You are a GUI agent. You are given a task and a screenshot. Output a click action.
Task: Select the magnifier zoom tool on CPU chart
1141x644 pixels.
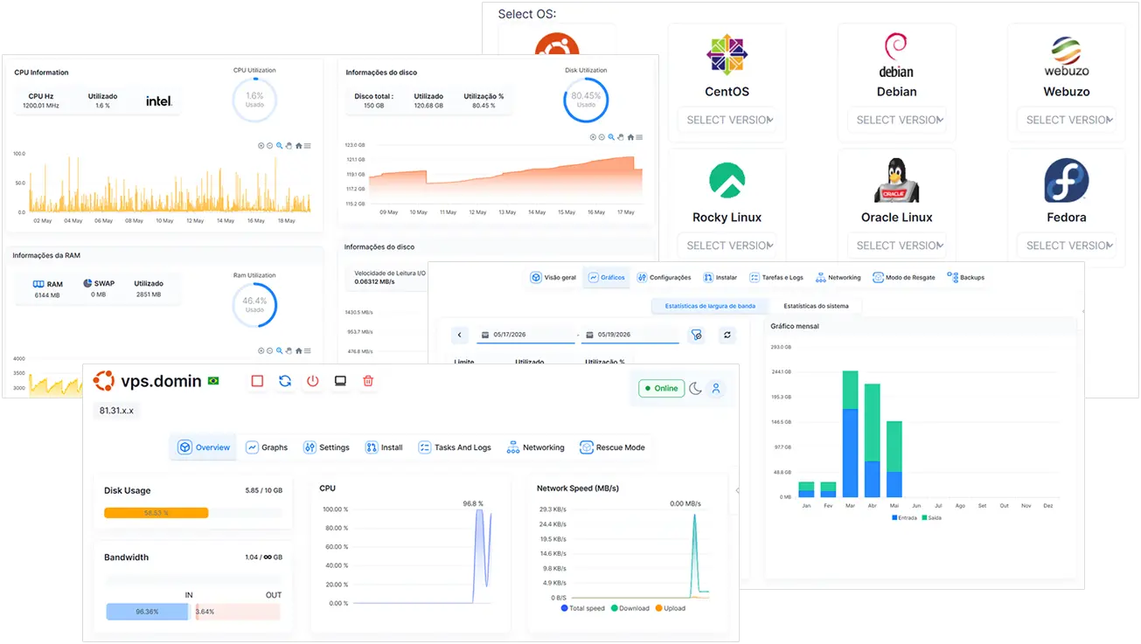pyautogui.click(x=280, y=146)
